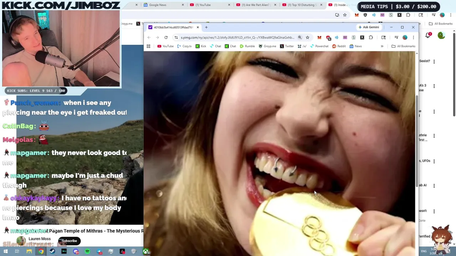Image resolution: width=456 pixels, height=256 pixels.
Task: Open the Xbox app on taskbar
Action: point(146,252)
